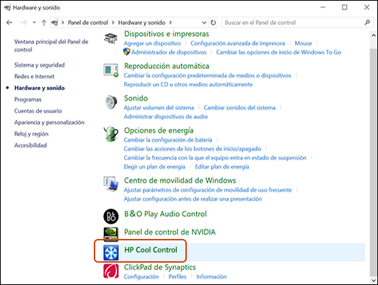Click Cambiar las opciones de inicio de Windows To Go
Screen dimensions: 378x285
pyautogui.click(x=278, y=53)
